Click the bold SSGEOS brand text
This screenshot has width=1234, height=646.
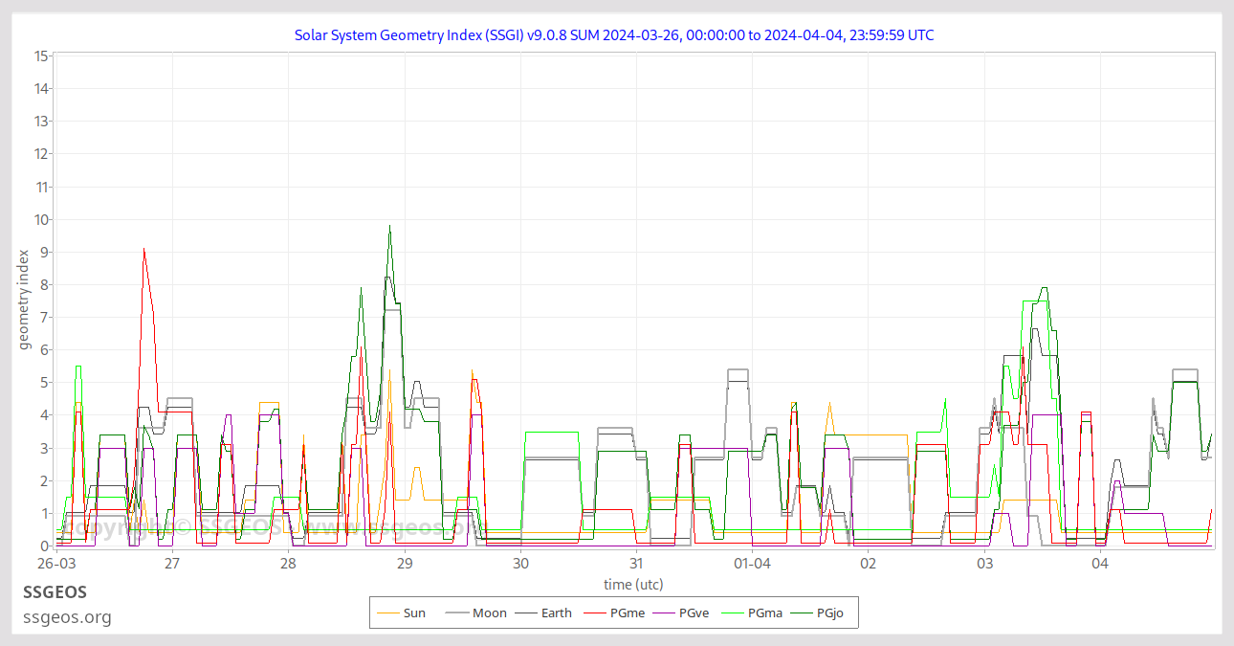point(55,592)
